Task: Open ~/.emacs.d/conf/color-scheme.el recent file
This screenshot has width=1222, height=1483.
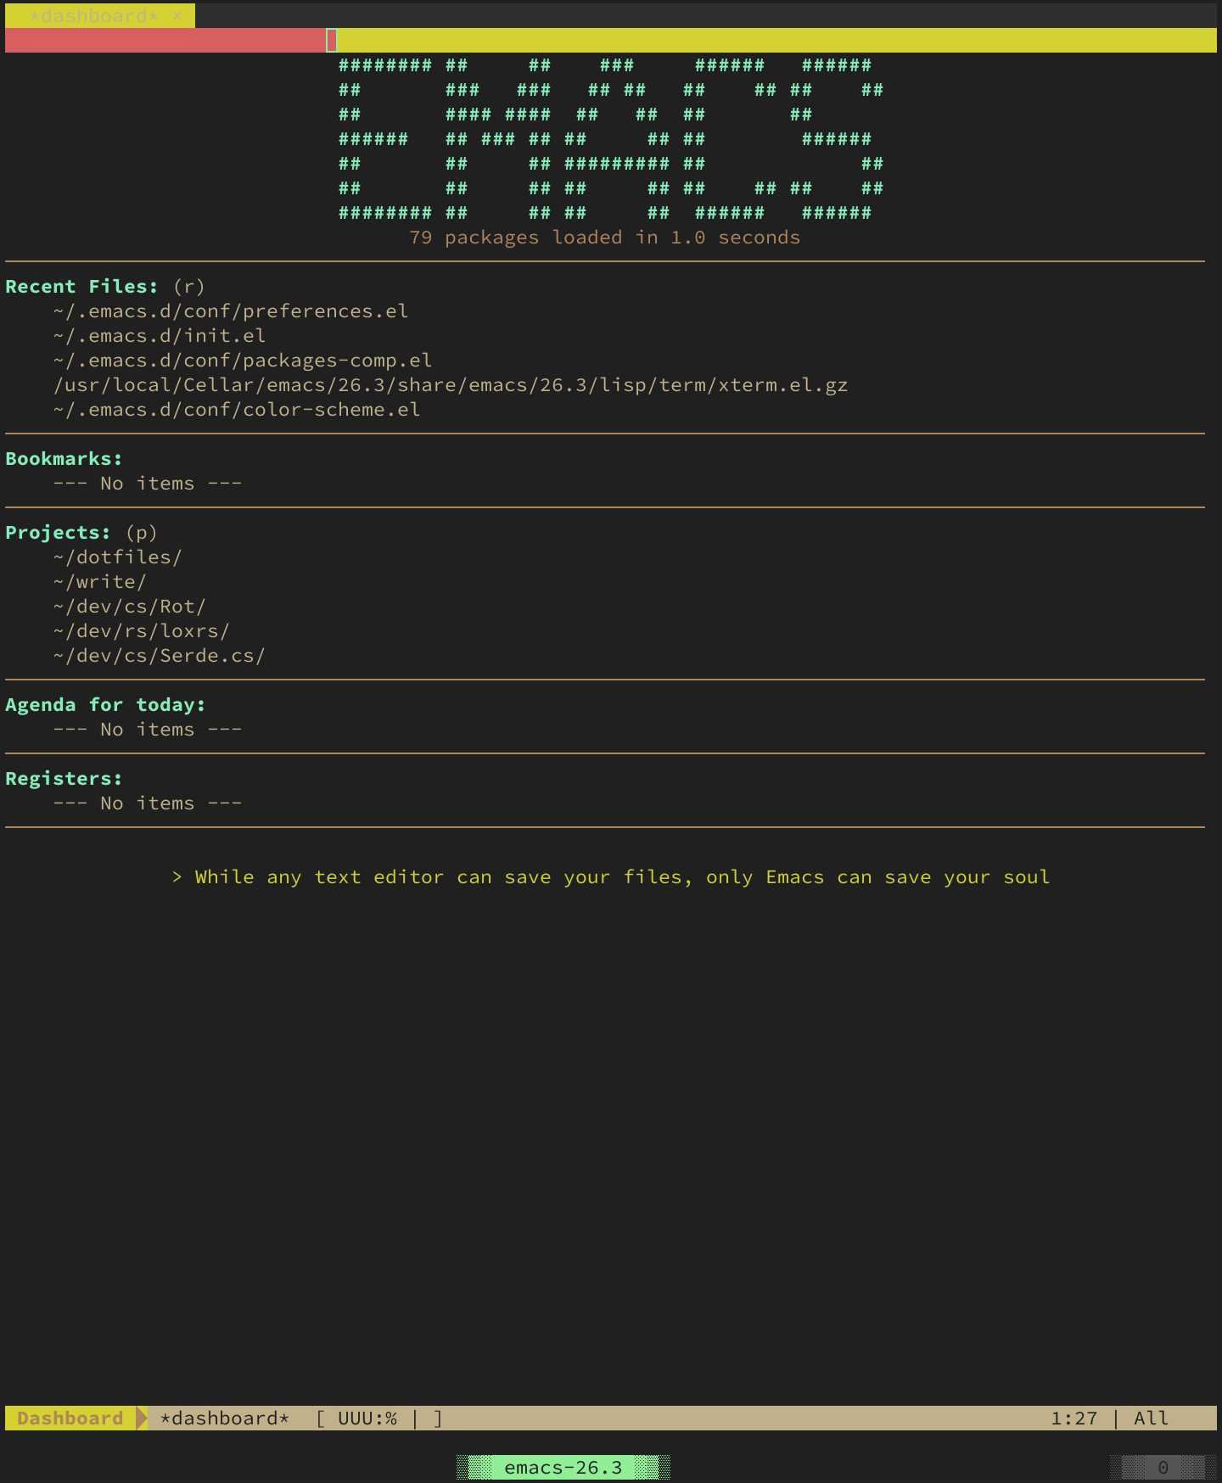Action: [237, 410]
